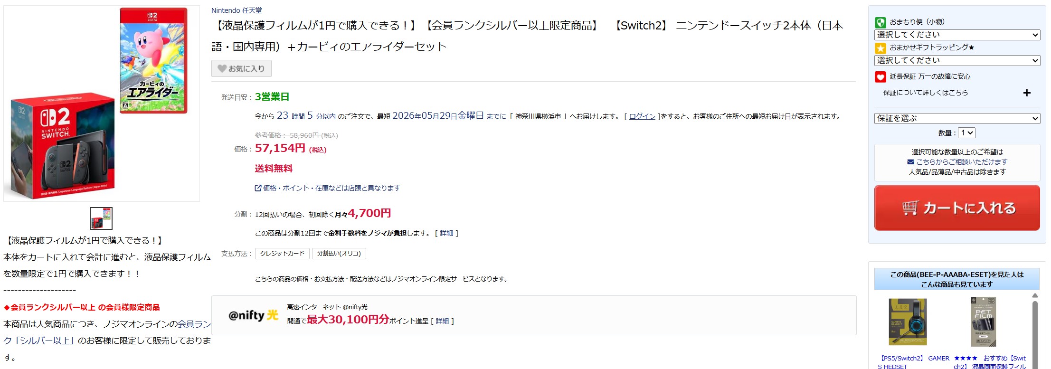Viewport: 1051px width, 369px height.
Task: Click the 送料無料 text
Action: [274, 169]
